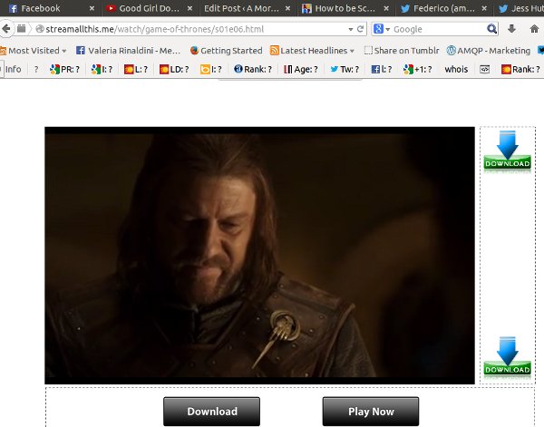Open the Getting Started bookmark

click(226, 51)
